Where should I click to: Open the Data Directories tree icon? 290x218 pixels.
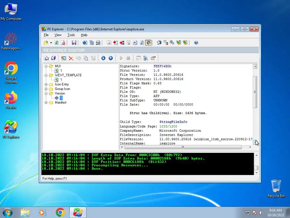pos(91,43)
